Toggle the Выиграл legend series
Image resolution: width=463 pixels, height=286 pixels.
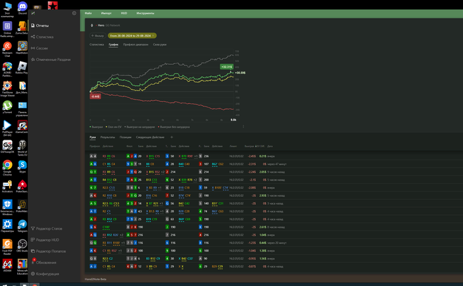tap(97, 127)
